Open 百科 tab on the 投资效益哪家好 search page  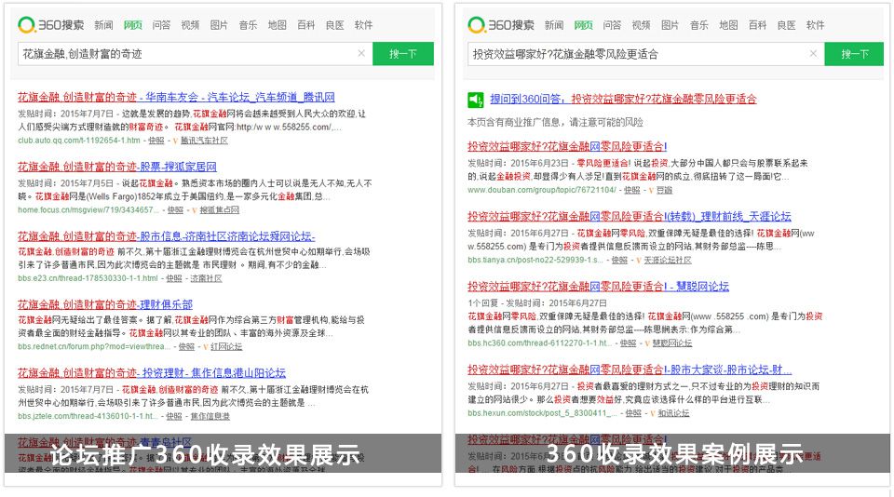point(757,25)
